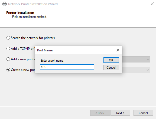Image resolution: width=156 pixels, height=119 pixels.
Task: Close the Port Name dialog with X
Action: pos(118,50)
